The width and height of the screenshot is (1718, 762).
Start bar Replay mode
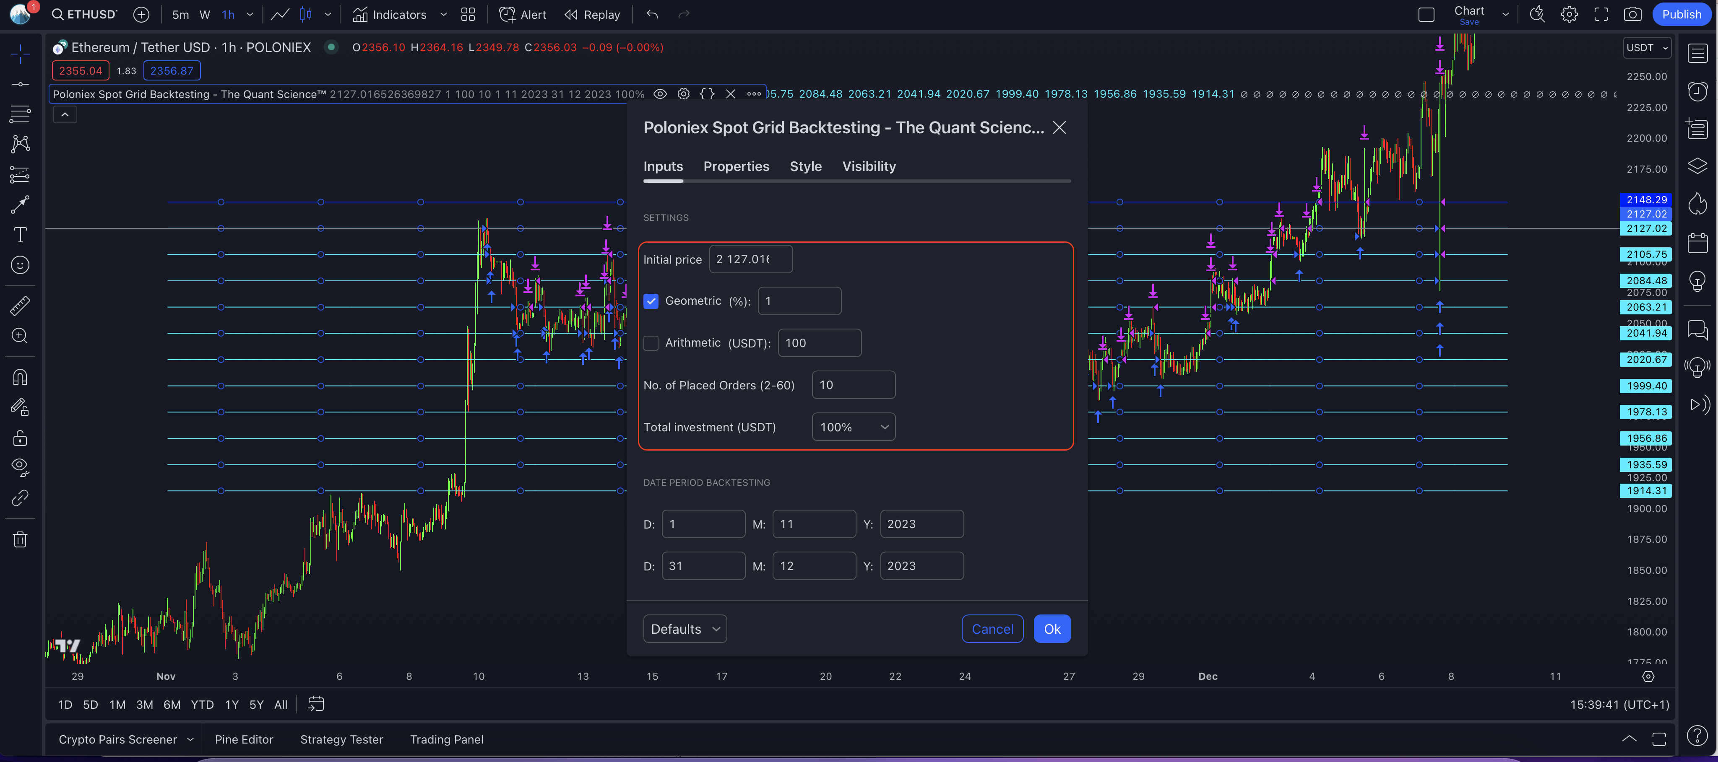click(591, 15)
